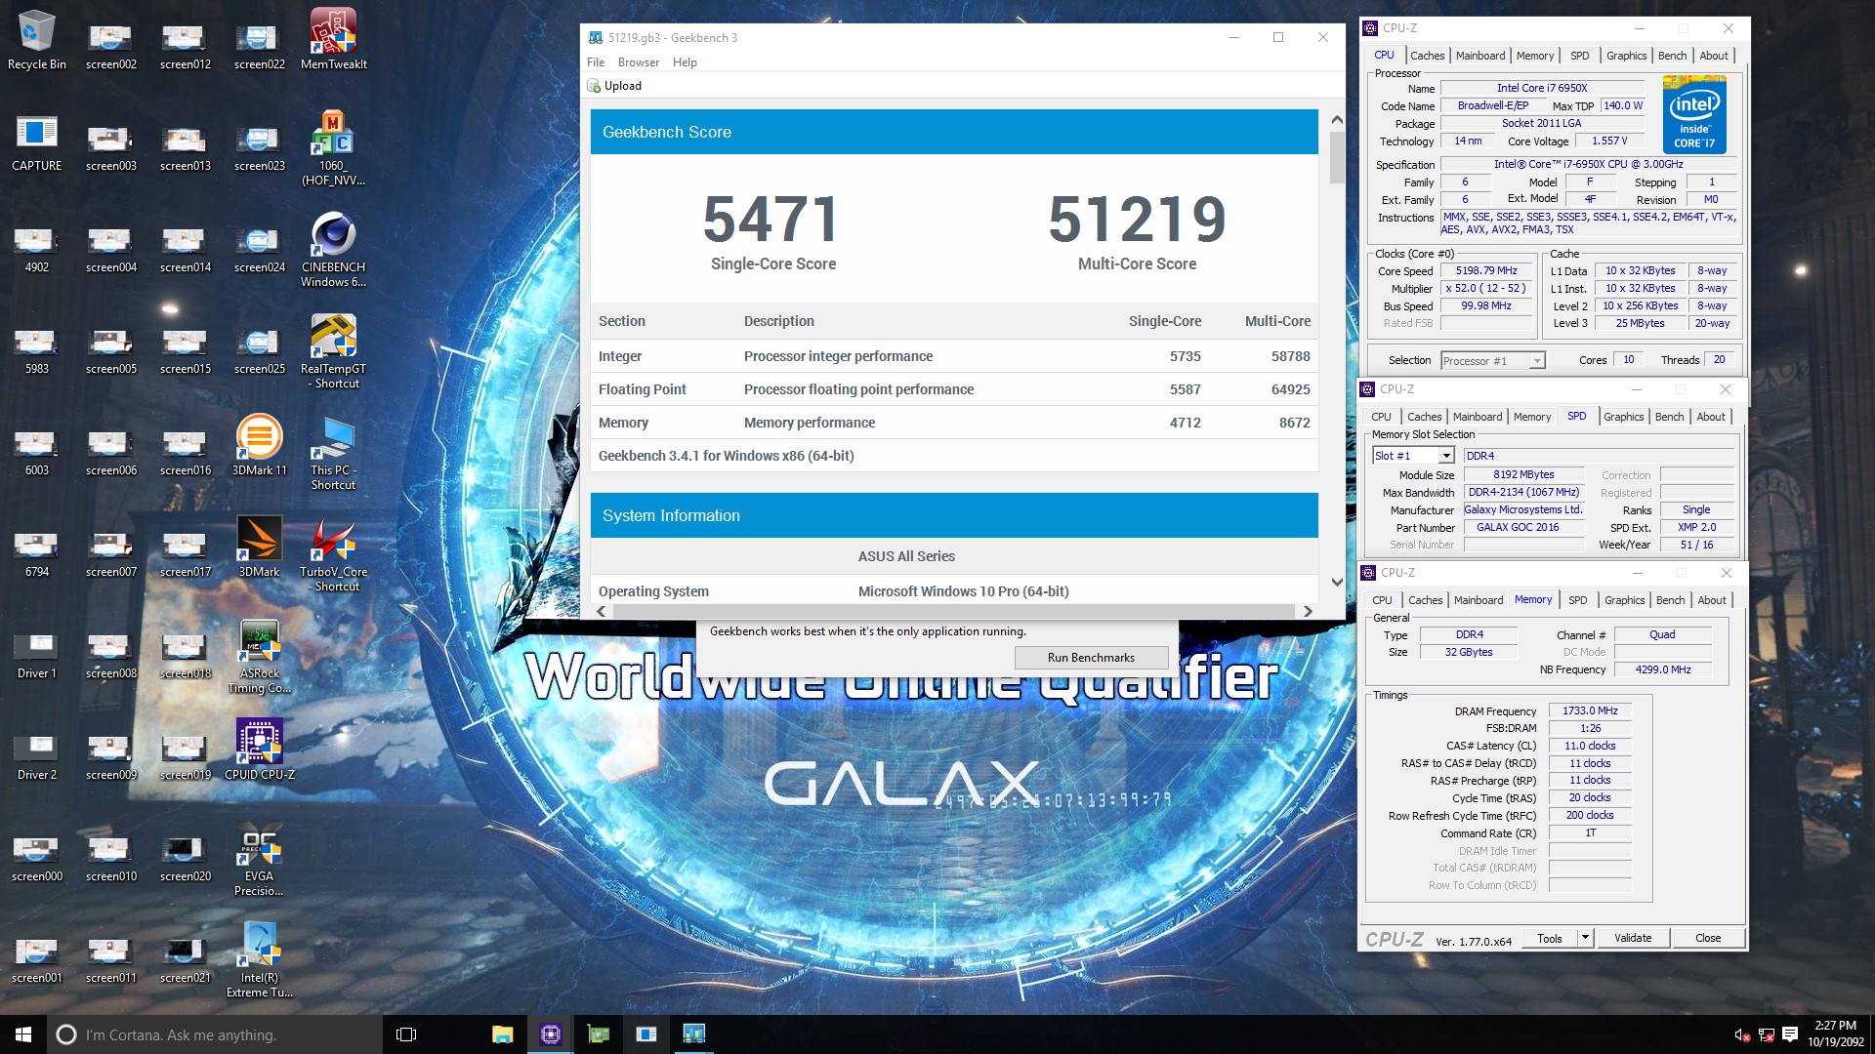Launch CINEBENCH Windows 64 shortcut
1875x1054 pixels.
333,249
